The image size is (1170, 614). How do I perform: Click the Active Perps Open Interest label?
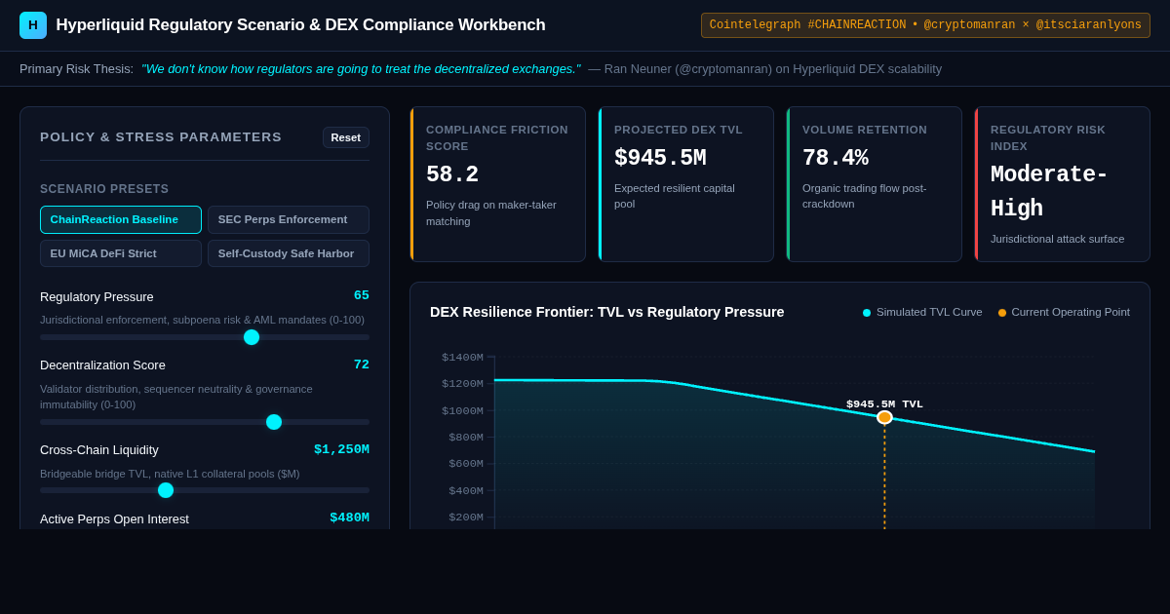point(114,518)
